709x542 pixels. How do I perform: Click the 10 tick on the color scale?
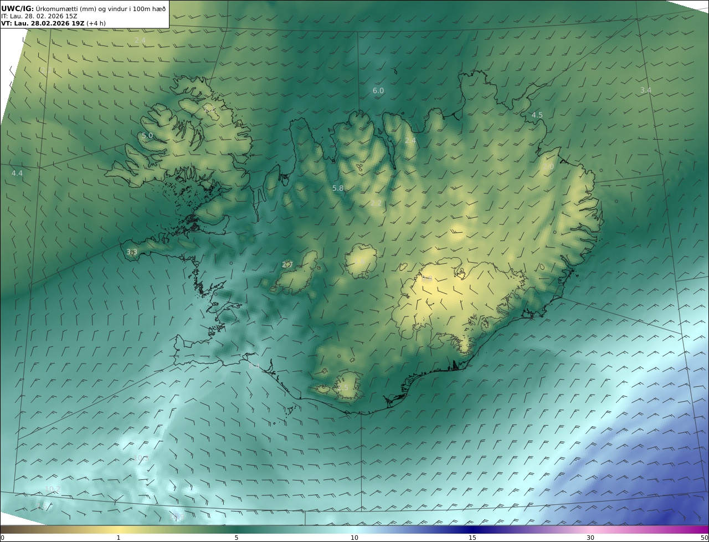[354, 538]
